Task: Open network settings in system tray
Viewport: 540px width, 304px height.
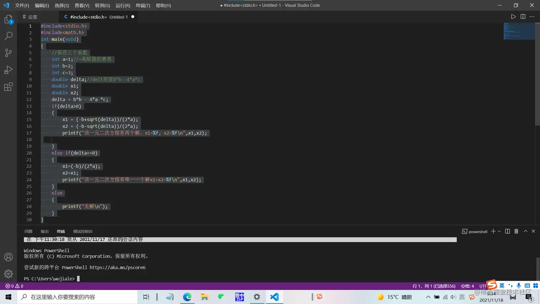Action: (x=445, y=297)
